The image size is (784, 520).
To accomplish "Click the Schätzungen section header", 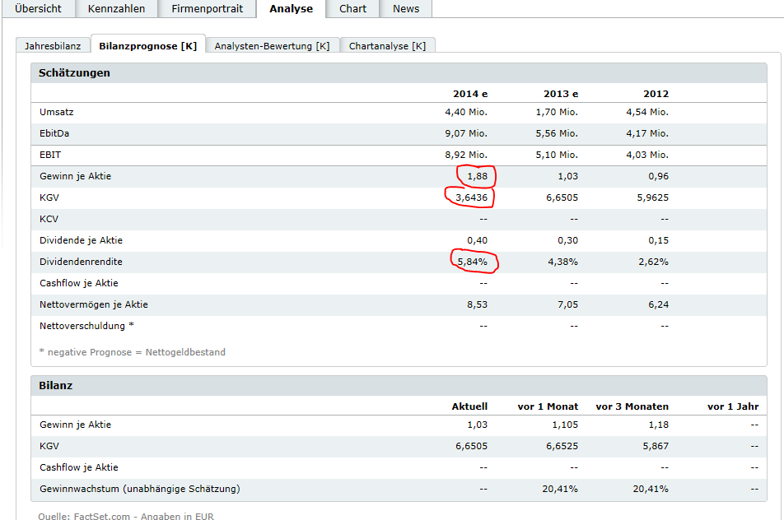I will 74,73.
